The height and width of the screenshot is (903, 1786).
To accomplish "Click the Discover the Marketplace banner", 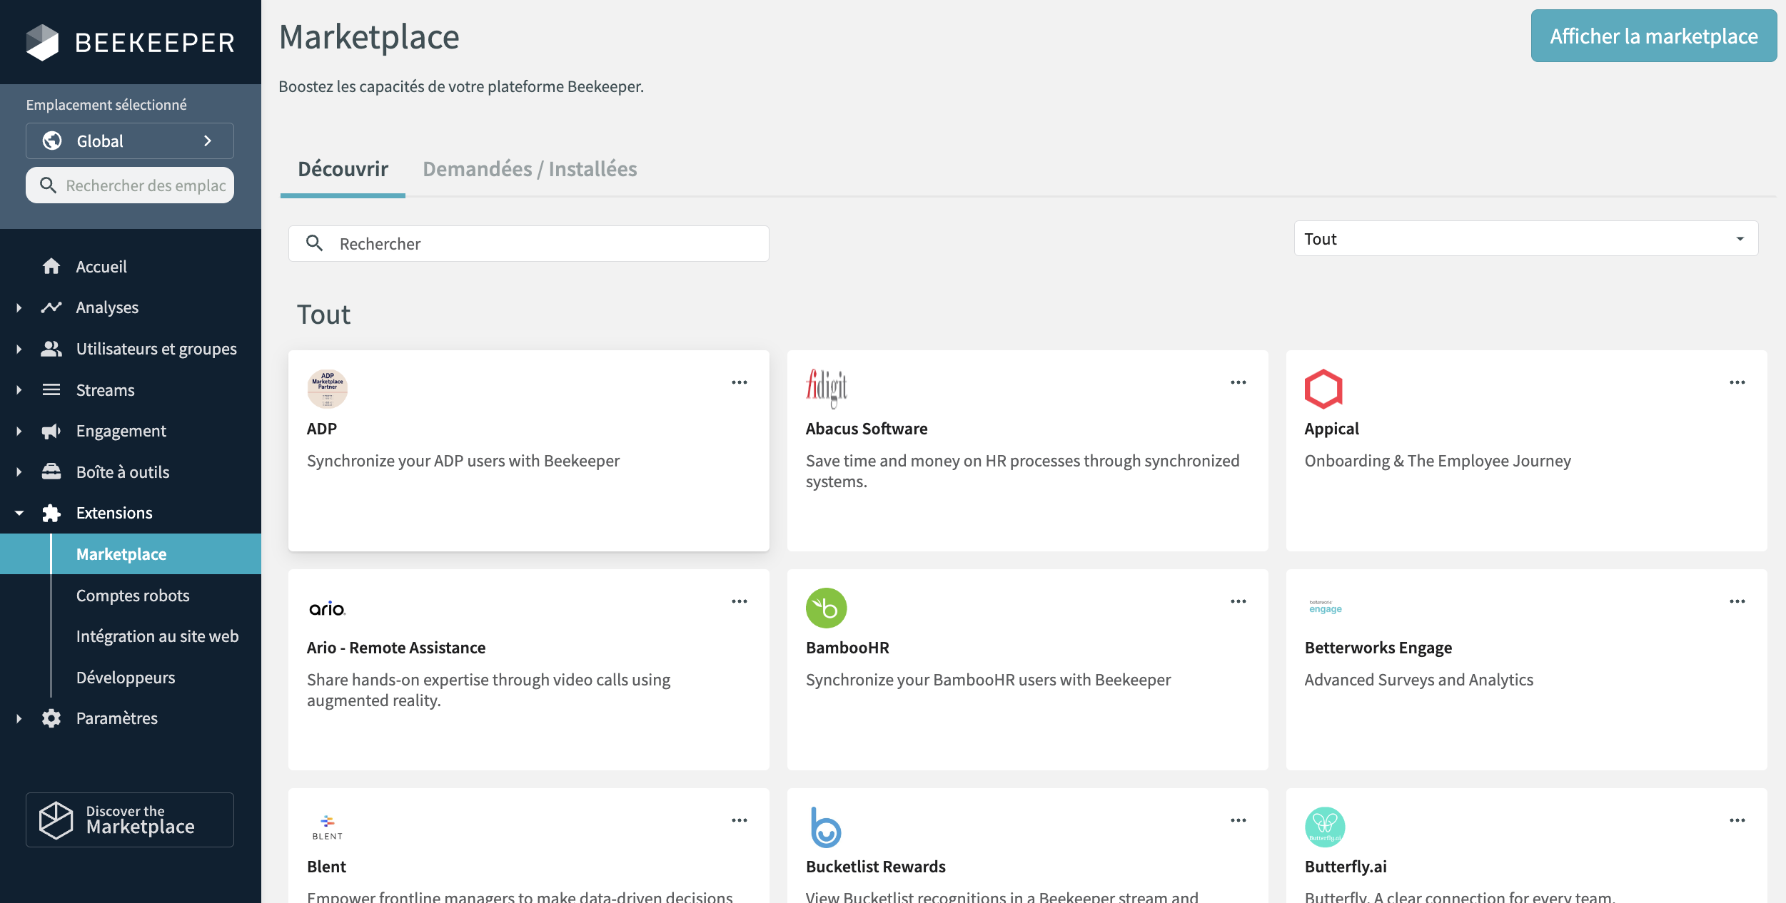I will click(130, 820).
